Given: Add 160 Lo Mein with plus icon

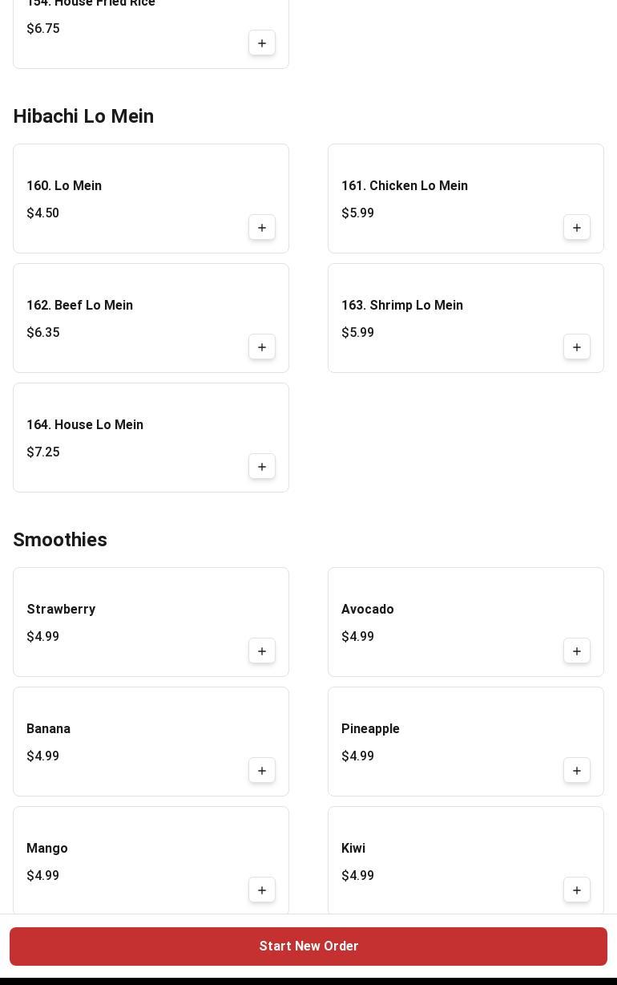Looking at the screenshot, I should point(262,228).
